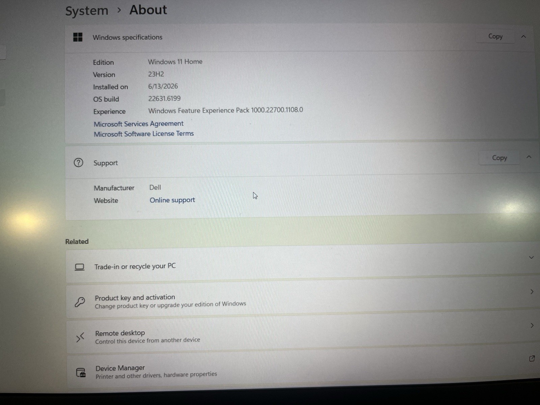Open the Microsoft Services Agreement link
The height and width of the screenshot is (405, 540).
tap(139, 124)
